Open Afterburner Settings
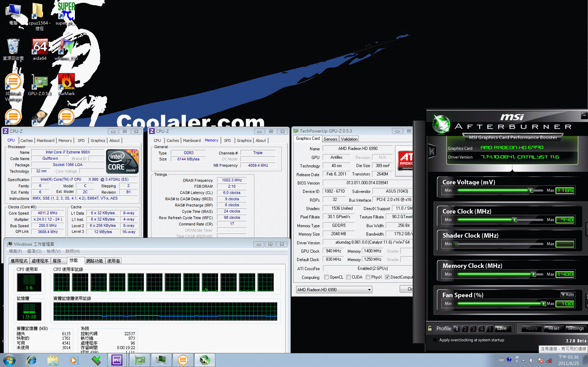 [576, 329]
